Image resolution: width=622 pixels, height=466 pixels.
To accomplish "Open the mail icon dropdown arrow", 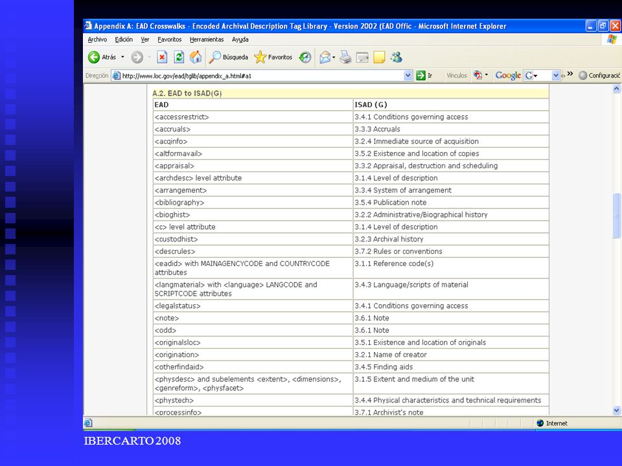I will [334, 58].
